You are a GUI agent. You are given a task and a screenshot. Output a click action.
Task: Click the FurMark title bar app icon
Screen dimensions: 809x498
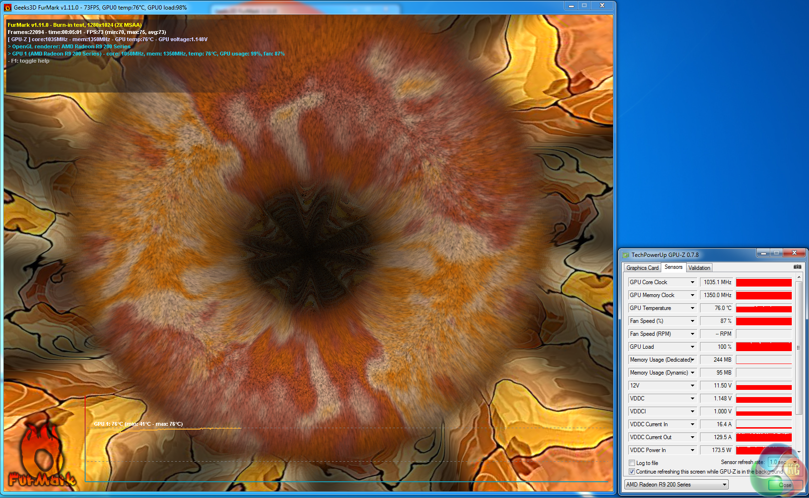[x=8, y=7]
